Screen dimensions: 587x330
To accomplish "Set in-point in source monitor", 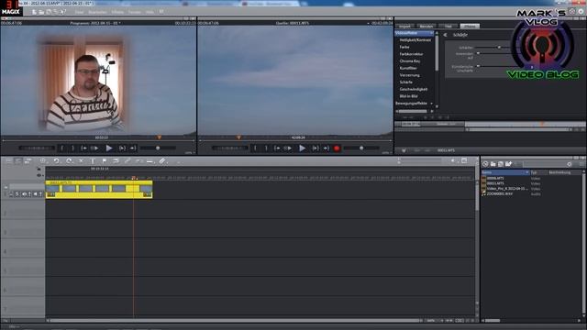I will pos(255,148).
